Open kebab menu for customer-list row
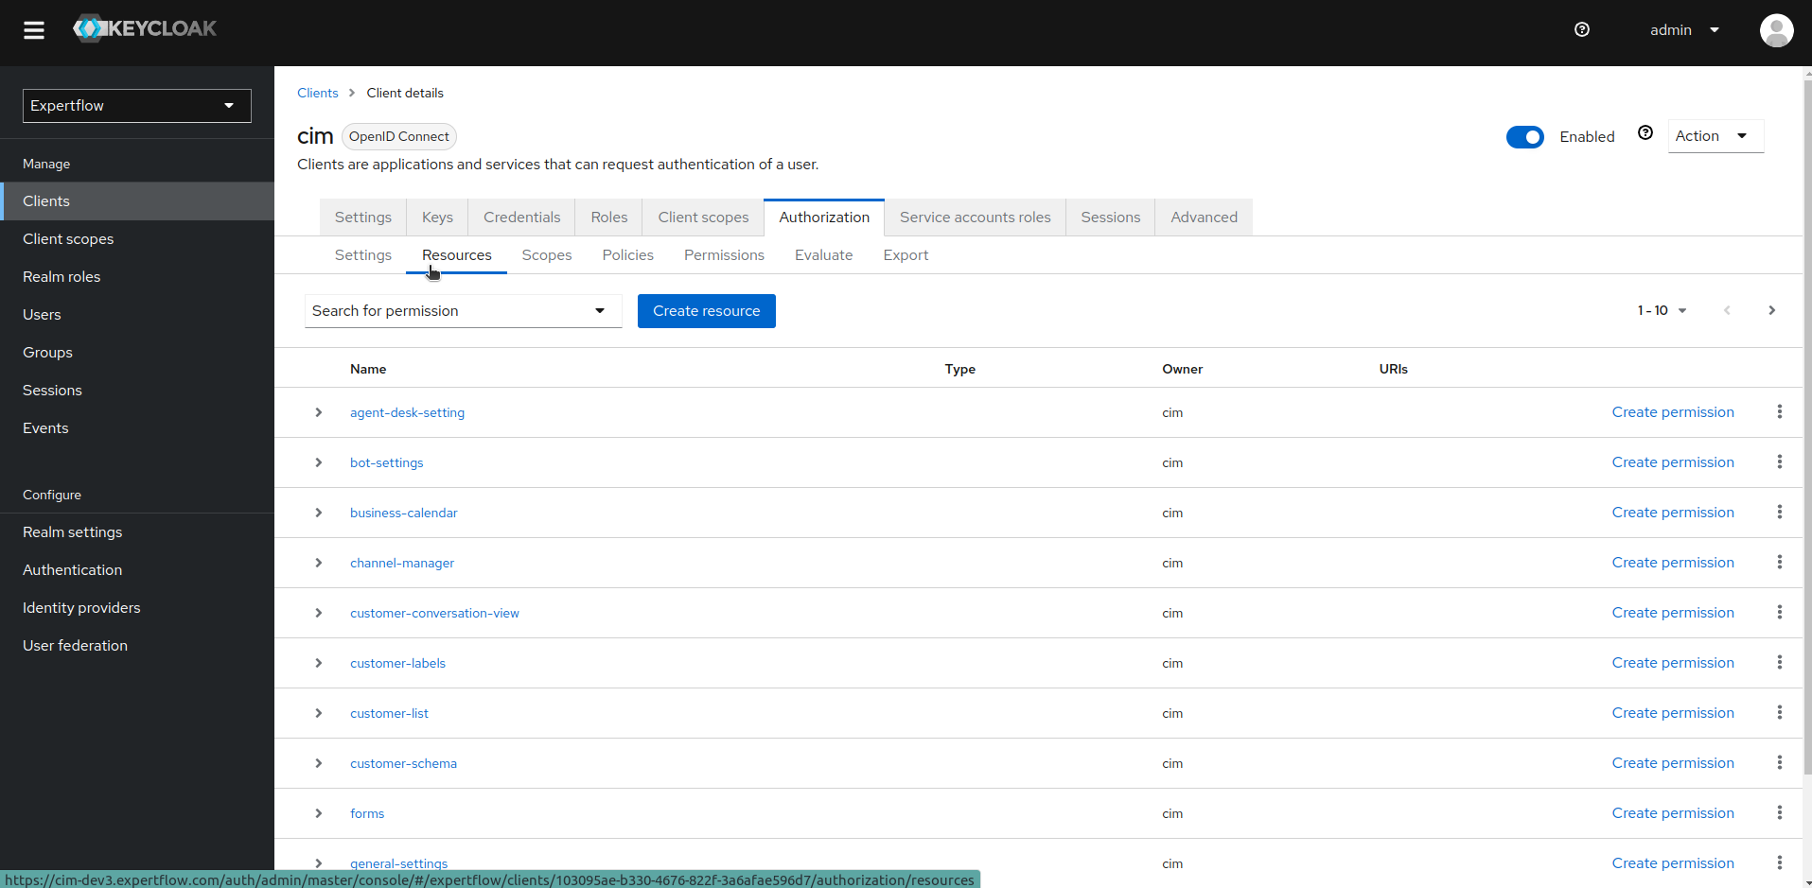1812x888 pixels. [x=1779, y=712]
